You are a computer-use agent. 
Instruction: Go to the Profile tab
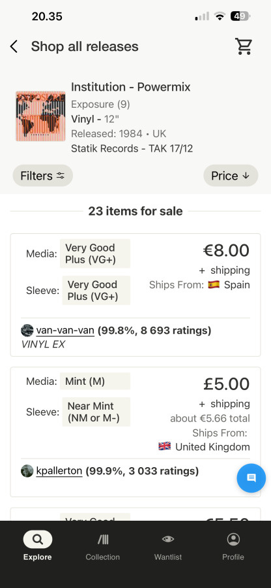point(233,546)
